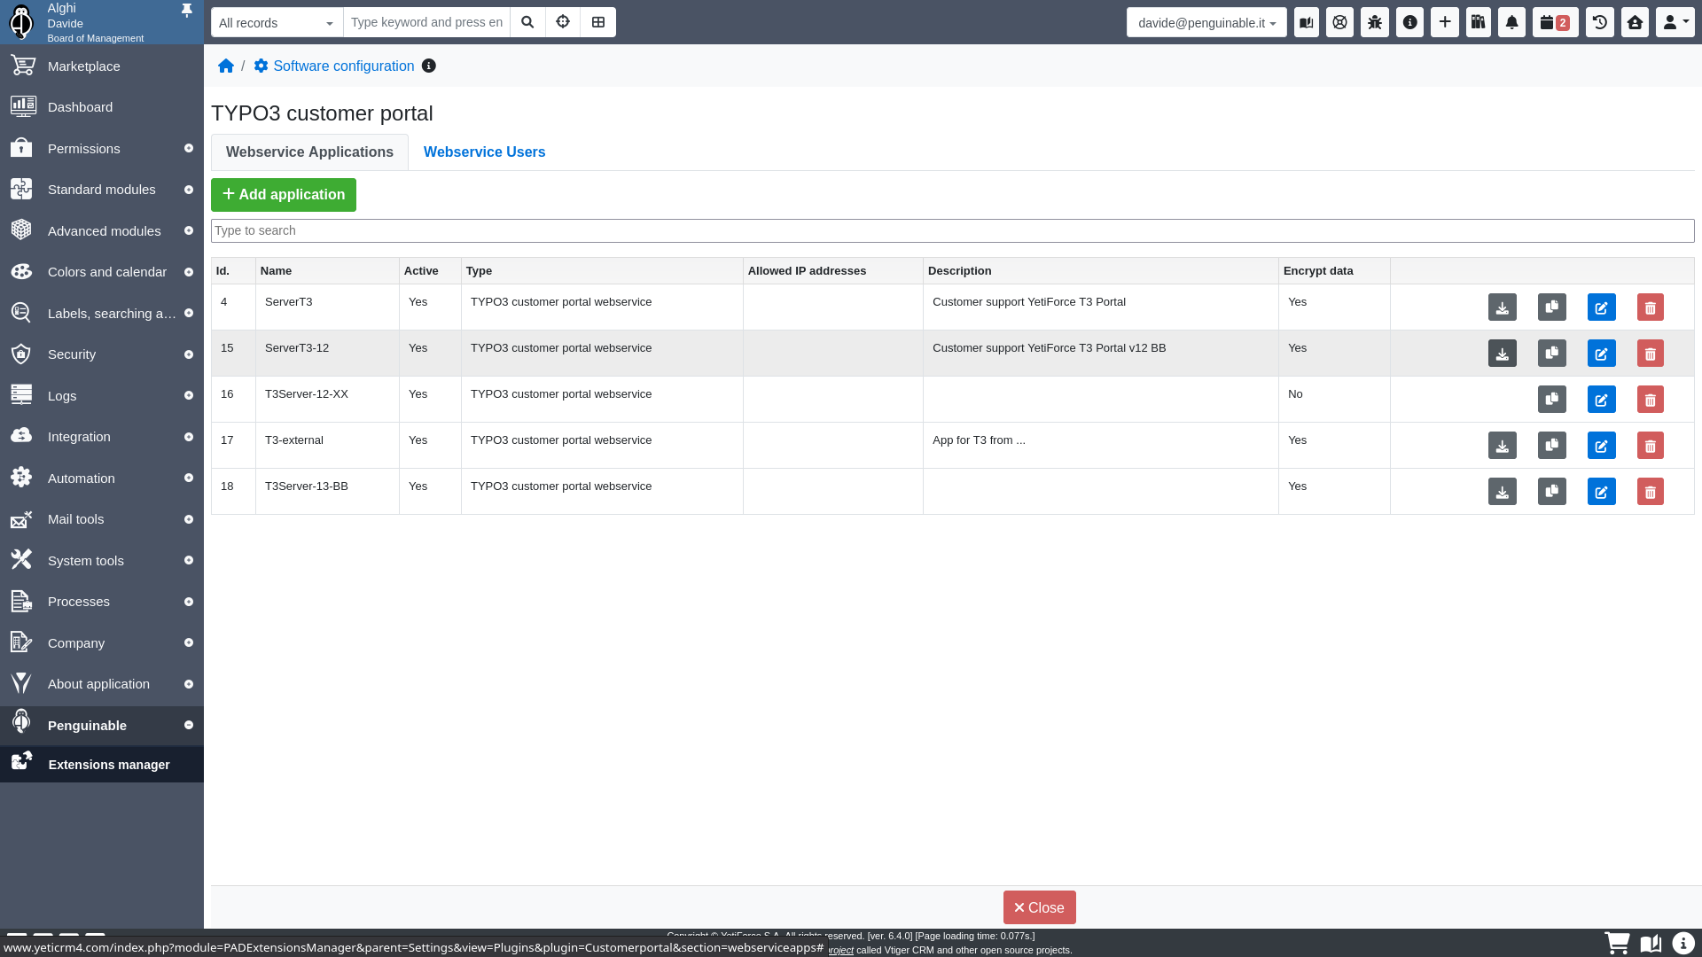Viewport: 1702px width, 957px height.
Task: Open the All records dropdown
Action: [x=277, y=23]
